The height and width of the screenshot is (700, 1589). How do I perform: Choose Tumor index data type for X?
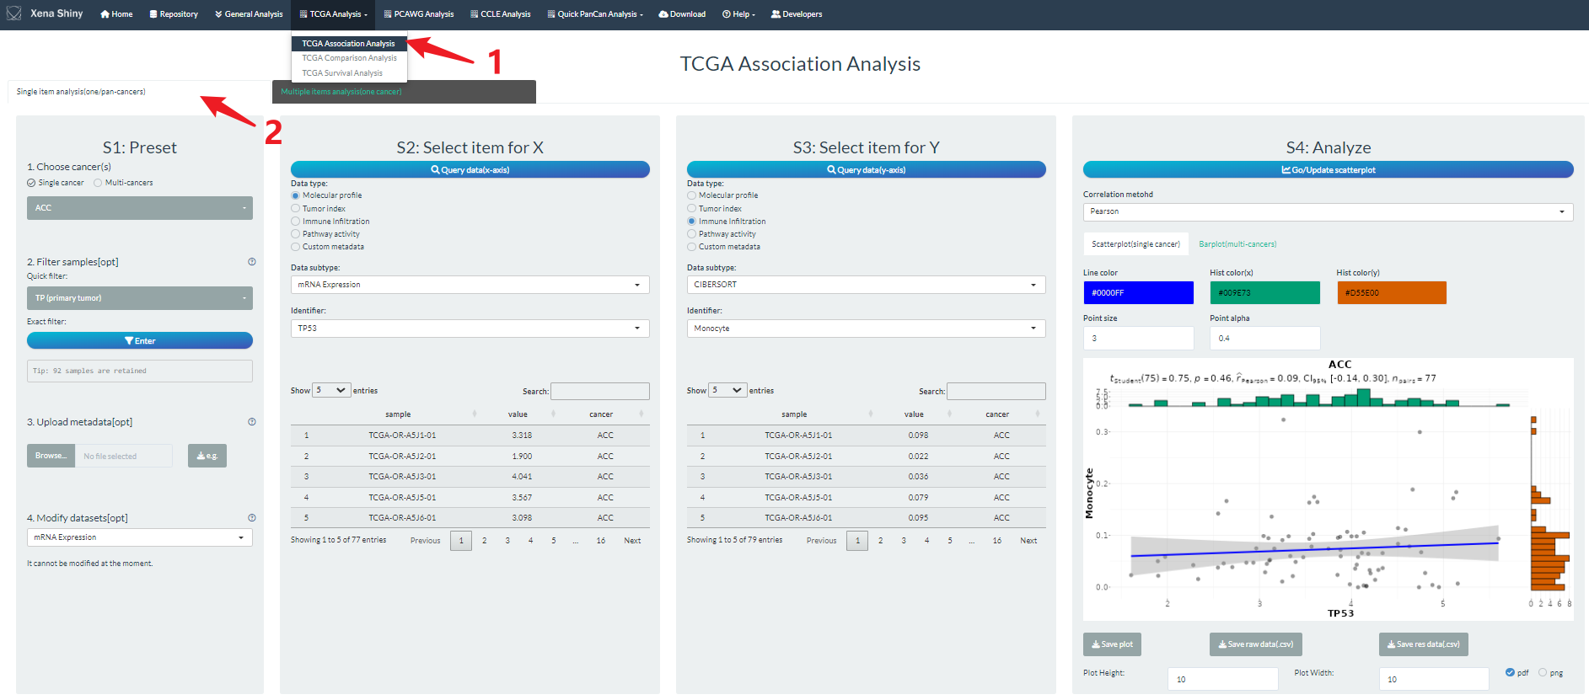[296, 209]
